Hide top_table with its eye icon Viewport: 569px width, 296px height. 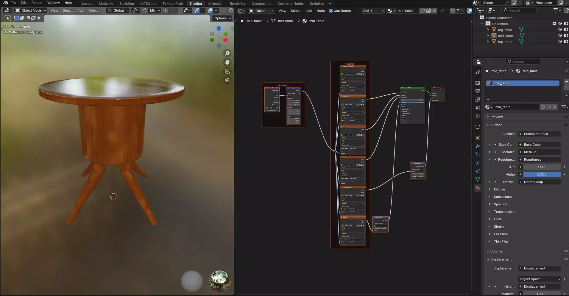[560, 42]
